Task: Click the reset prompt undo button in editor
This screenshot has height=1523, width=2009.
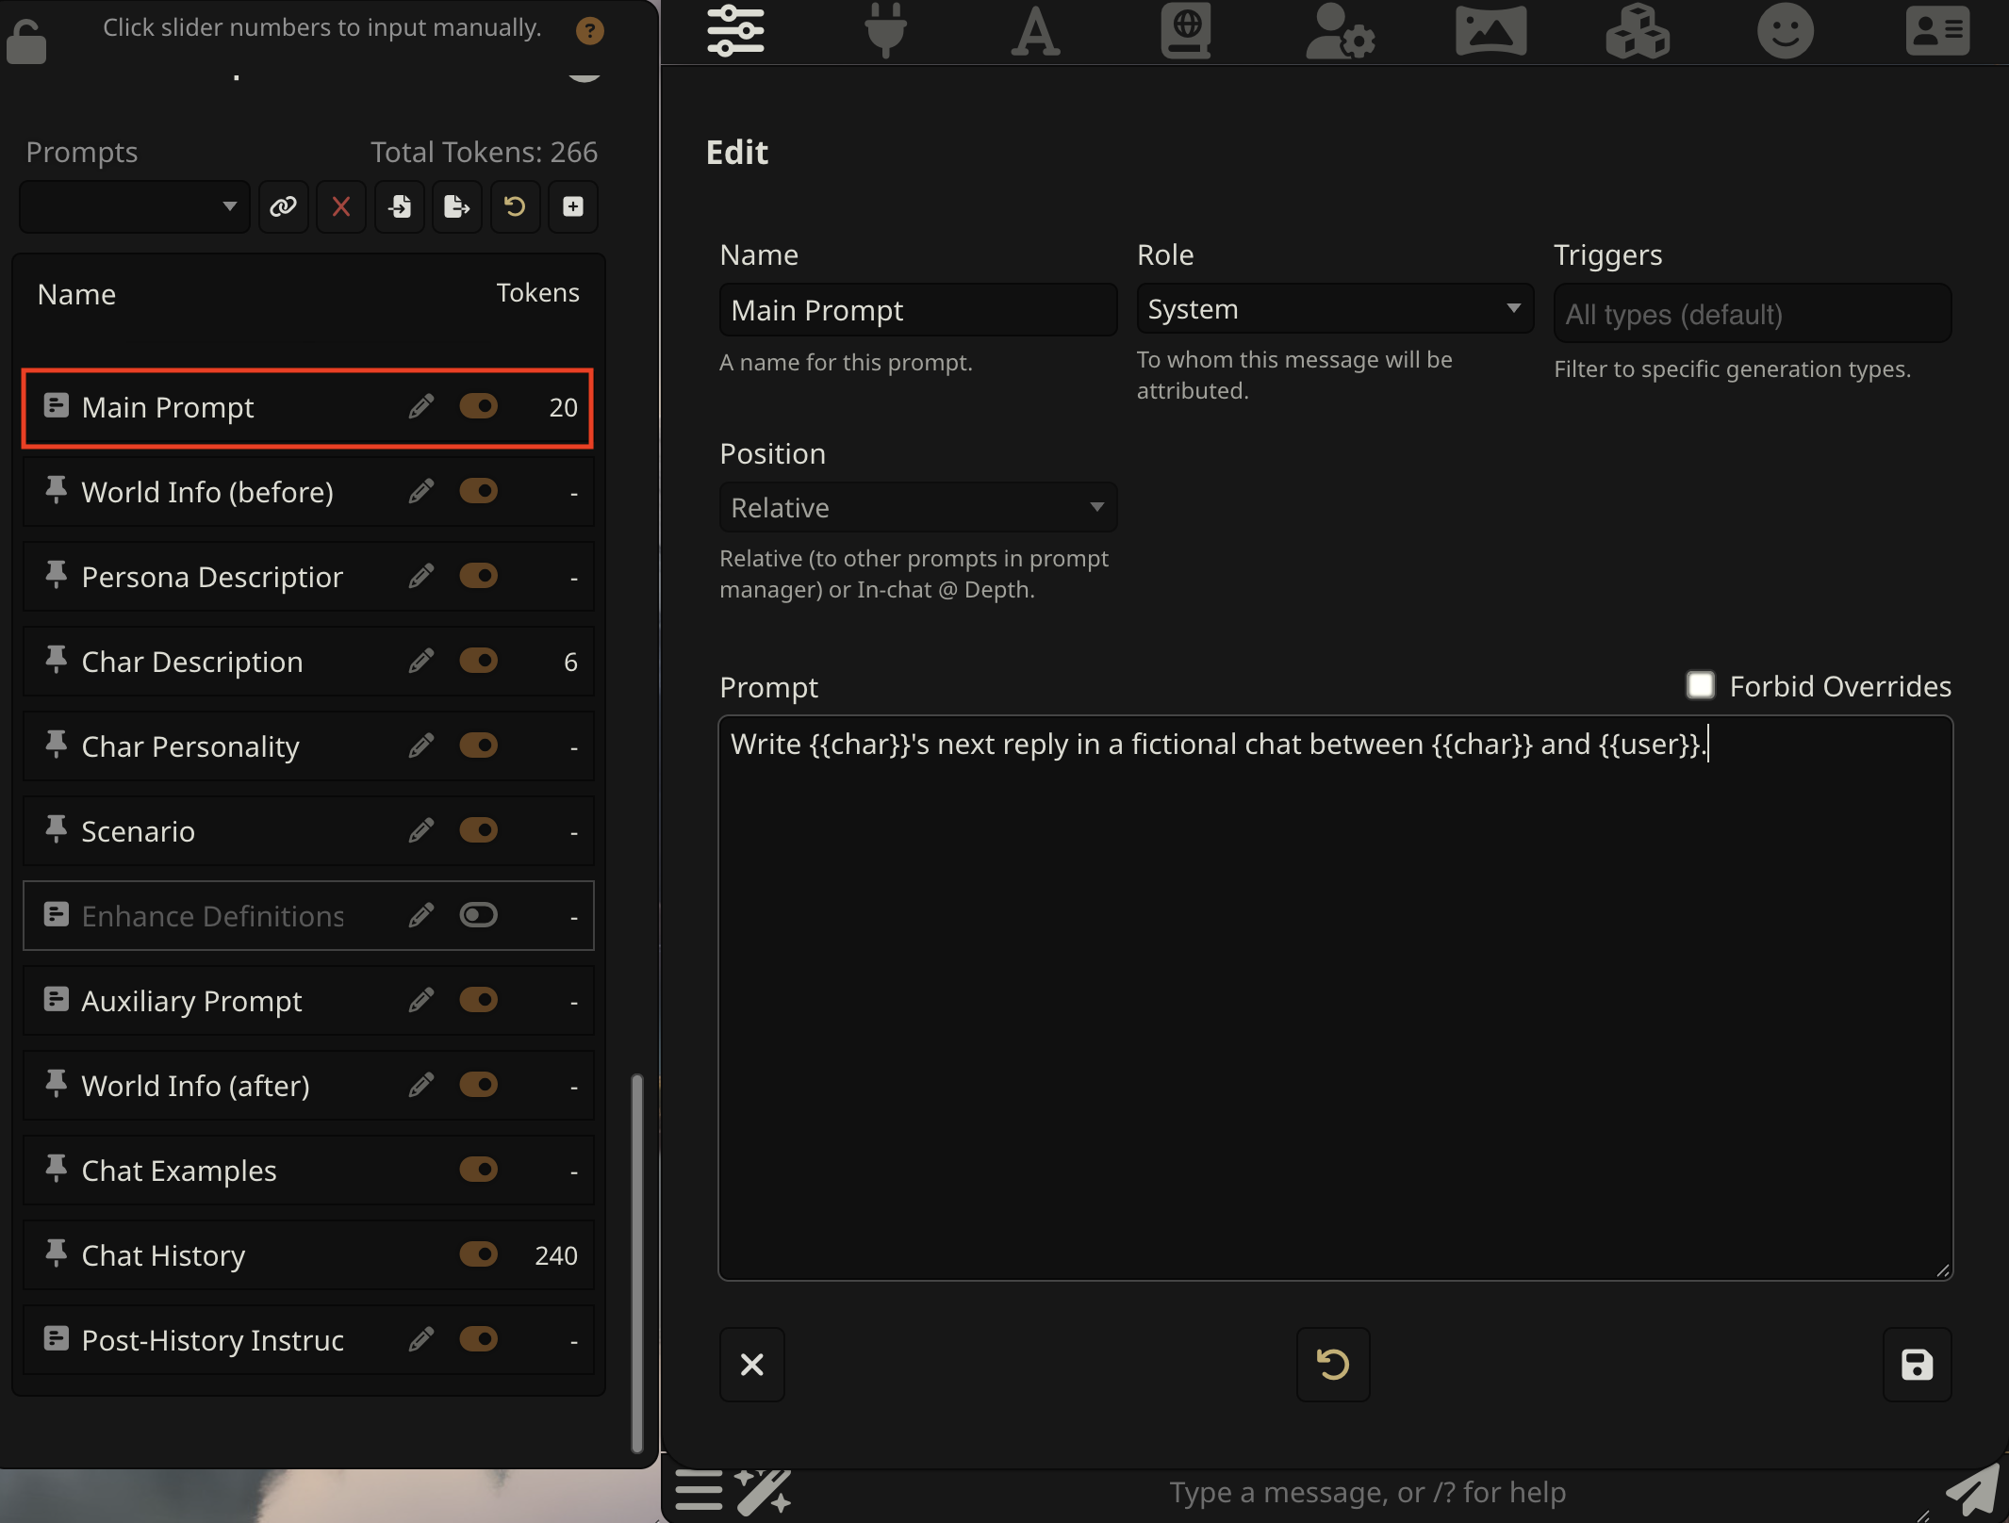Action: [x=1332, y=1365]
